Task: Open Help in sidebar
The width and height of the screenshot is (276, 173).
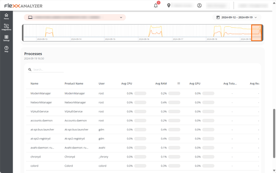Action: 7,49
